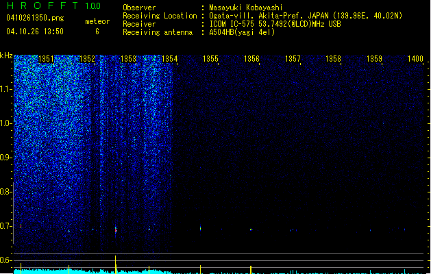
Task: Click the strong red meteor echo before 1353
Action: coord(116,229)
